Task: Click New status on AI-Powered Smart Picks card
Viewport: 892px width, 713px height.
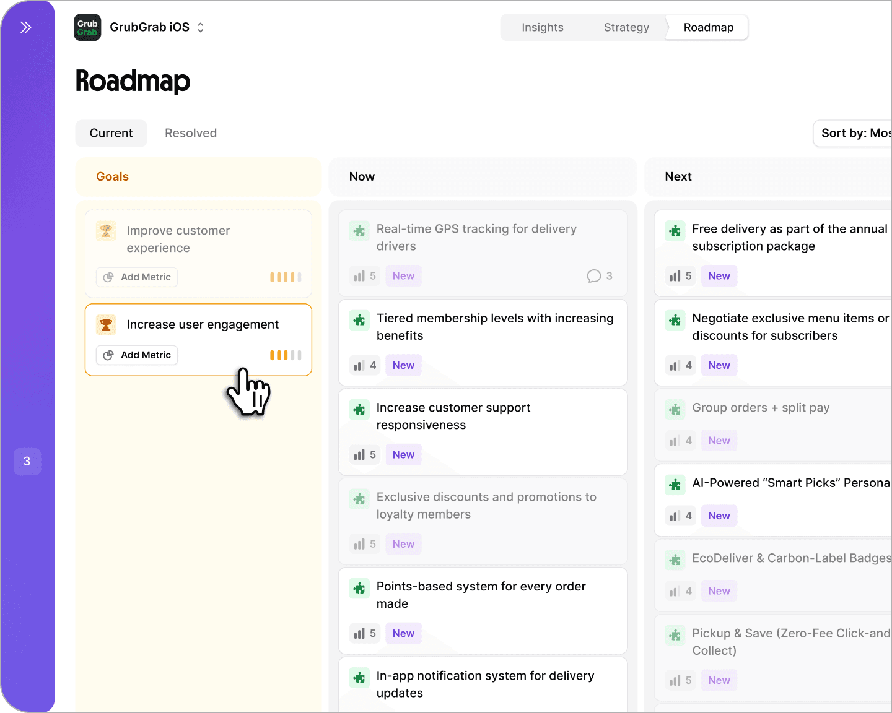Action: point(719,516)
